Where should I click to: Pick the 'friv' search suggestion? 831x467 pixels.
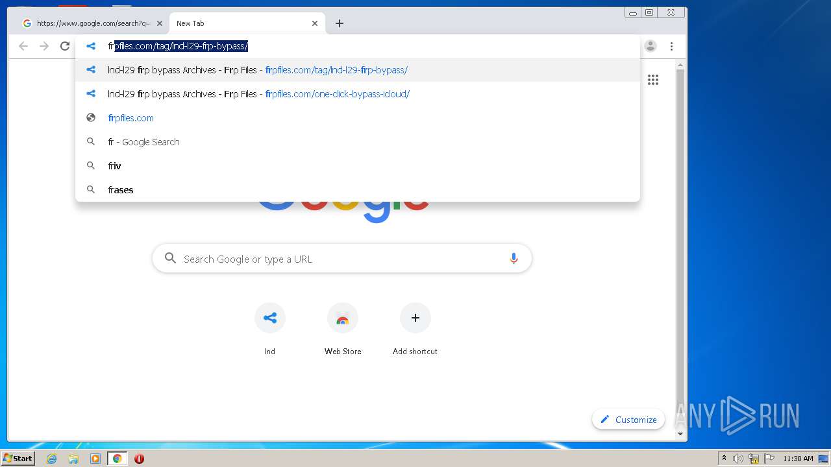[x=358, y=166]
